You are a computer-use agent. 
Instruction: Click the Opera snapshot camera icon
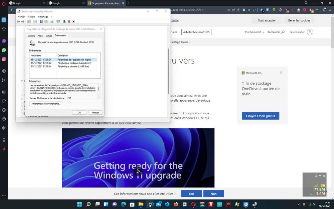tap(238, 10)
